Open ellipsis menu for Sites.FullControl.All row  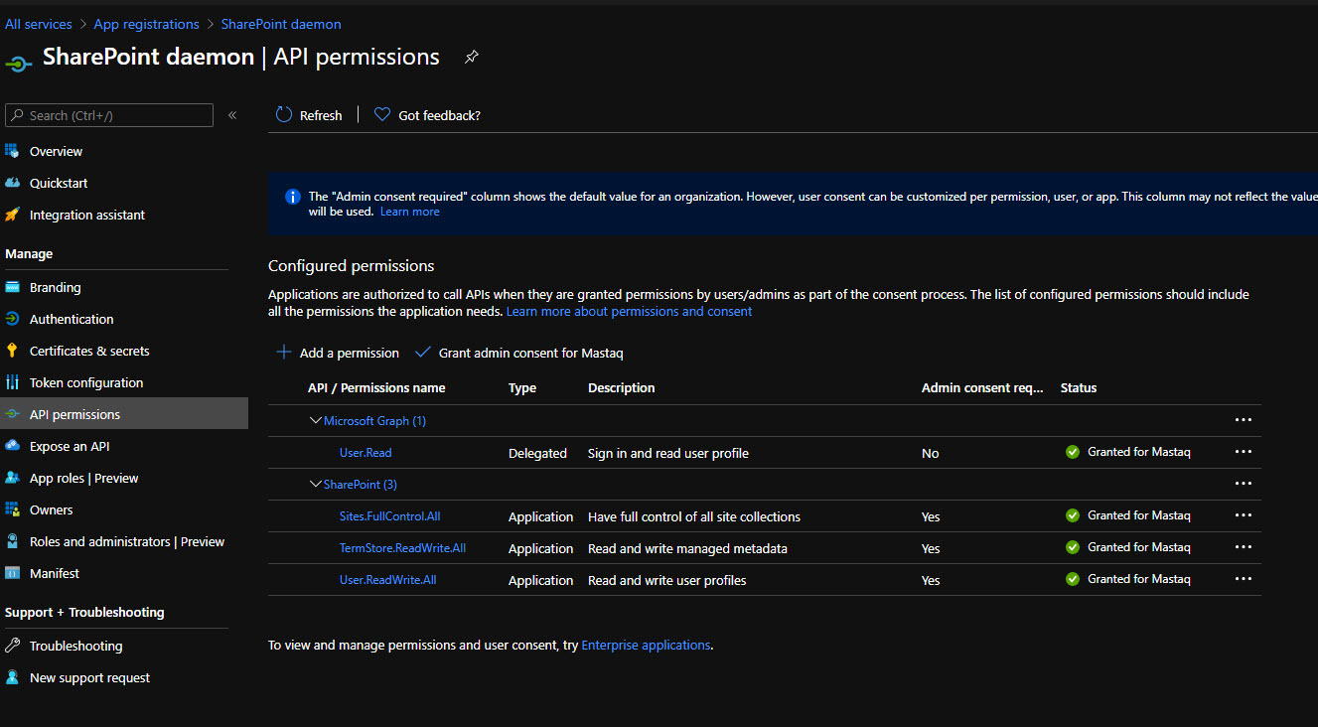1243,515
